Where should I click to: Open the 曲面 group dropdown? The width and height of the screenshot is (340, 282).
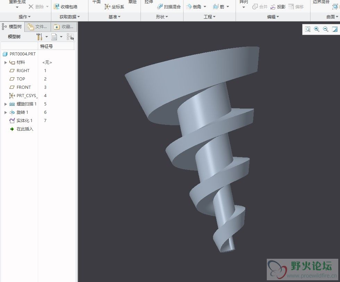(332, 17)
